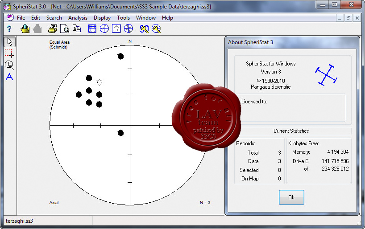The width and height of the screenshot is (365, 229).
Task: Open the Window menu
Action: coord(146,18)
